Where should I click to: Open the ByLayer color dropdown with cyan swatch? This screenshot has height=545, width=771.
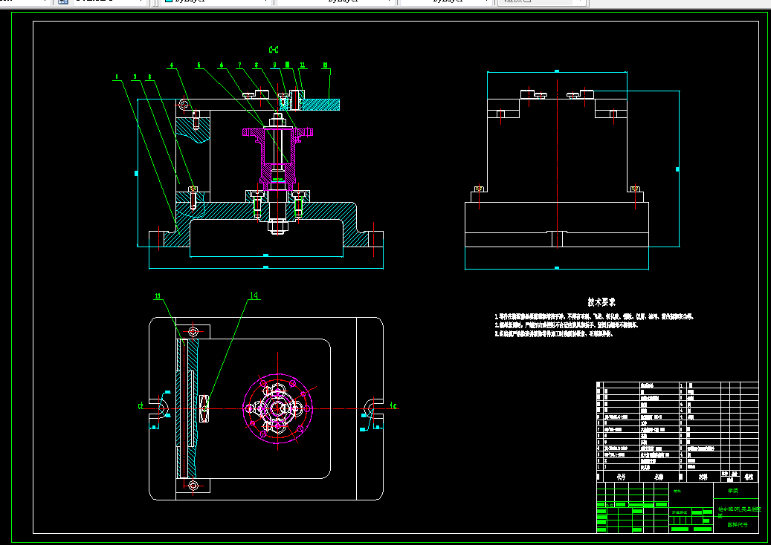pos(216,1)
